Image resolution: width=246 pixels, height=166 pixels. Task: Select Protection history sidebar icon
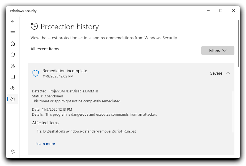[13, 99]
